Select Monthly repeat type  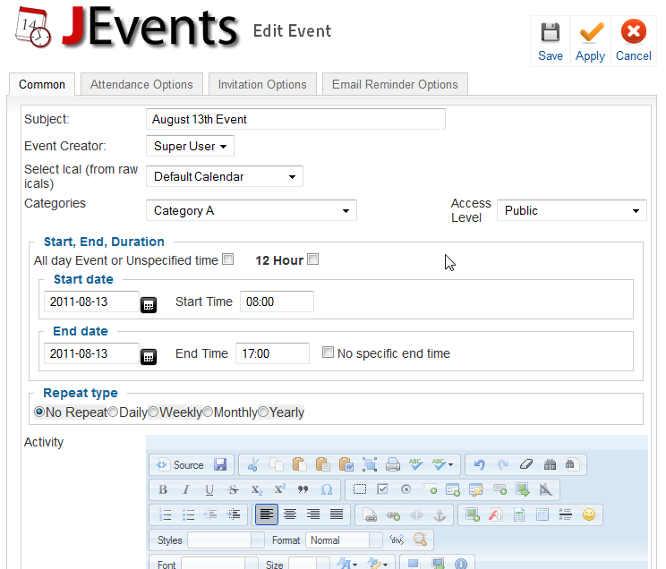[x=208, y=412]
